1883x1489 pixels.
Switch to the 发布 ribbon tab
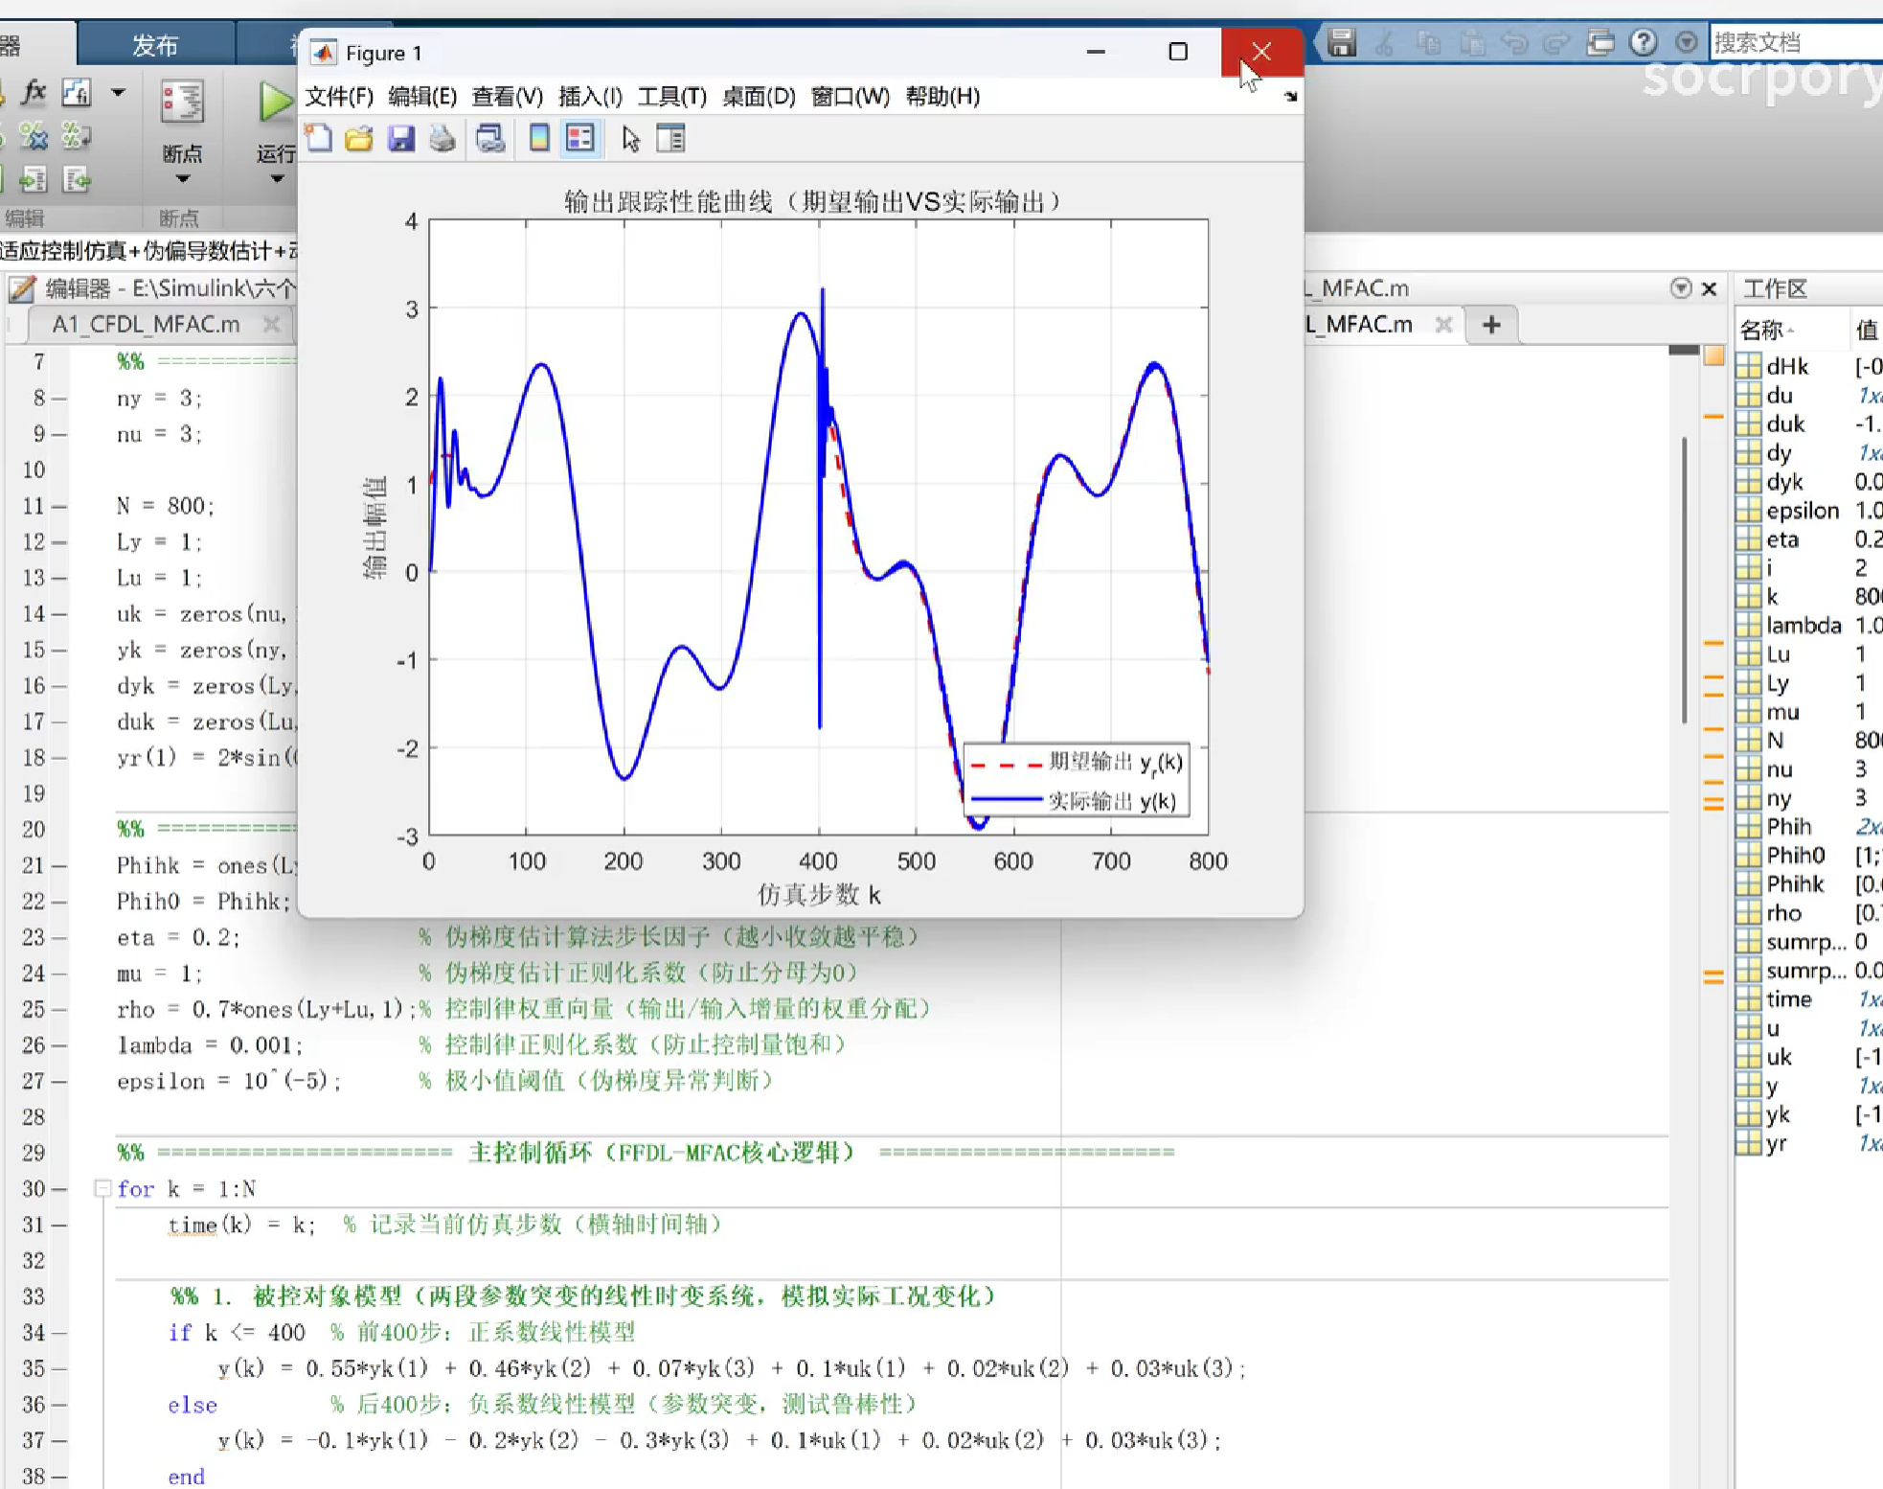click(x=155, y=45)
